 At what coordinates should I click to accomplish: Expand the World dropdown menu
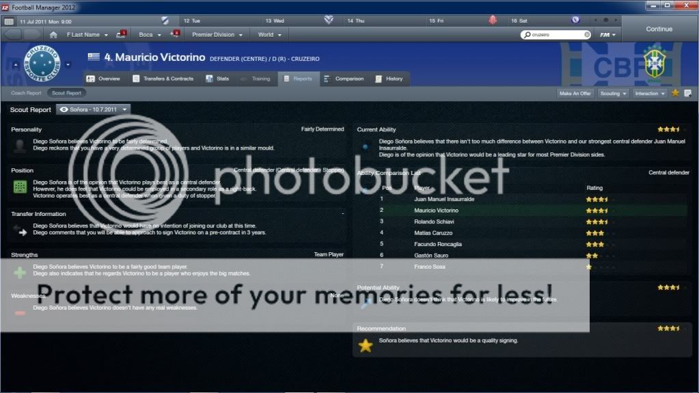(270, 35)
